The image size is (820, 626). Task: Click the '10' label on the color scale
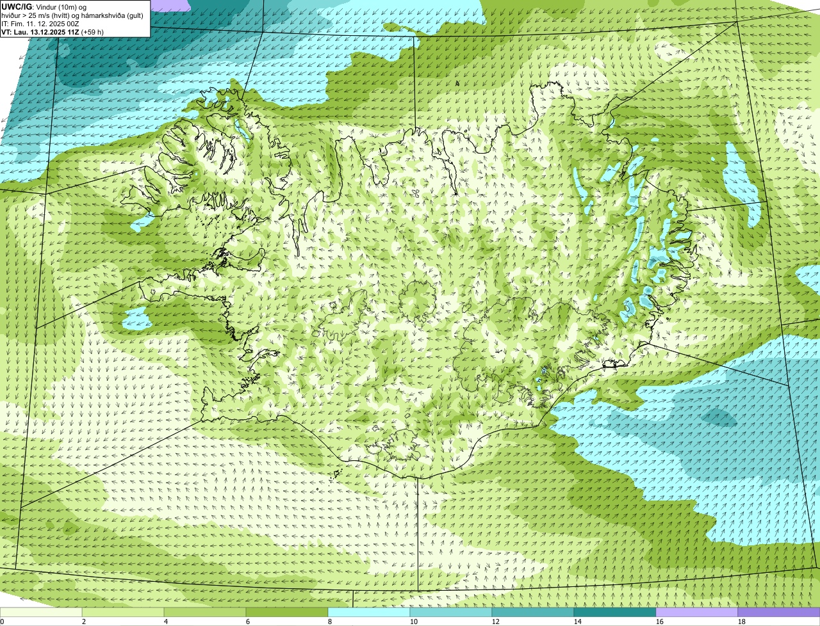(x=414, y=622)
